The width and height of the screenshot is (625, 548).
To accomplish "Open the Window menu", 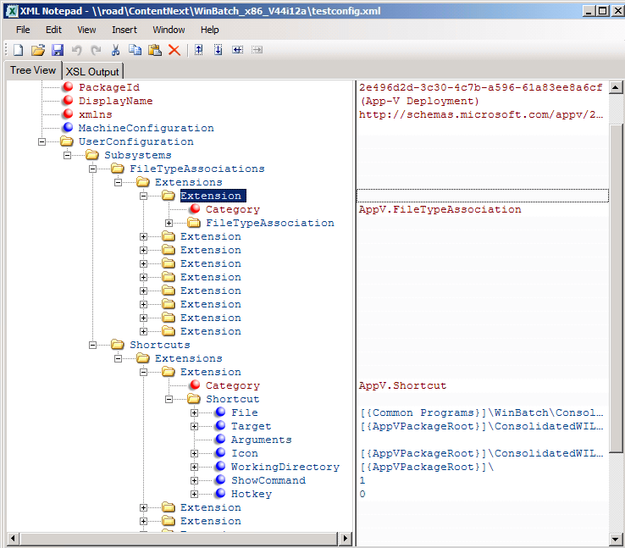I will (x=169, y=30).
